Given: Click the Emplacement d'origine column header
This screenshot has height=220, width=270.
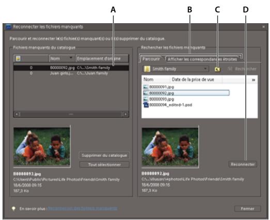Looking at the screenshot, I should point(102,58).
